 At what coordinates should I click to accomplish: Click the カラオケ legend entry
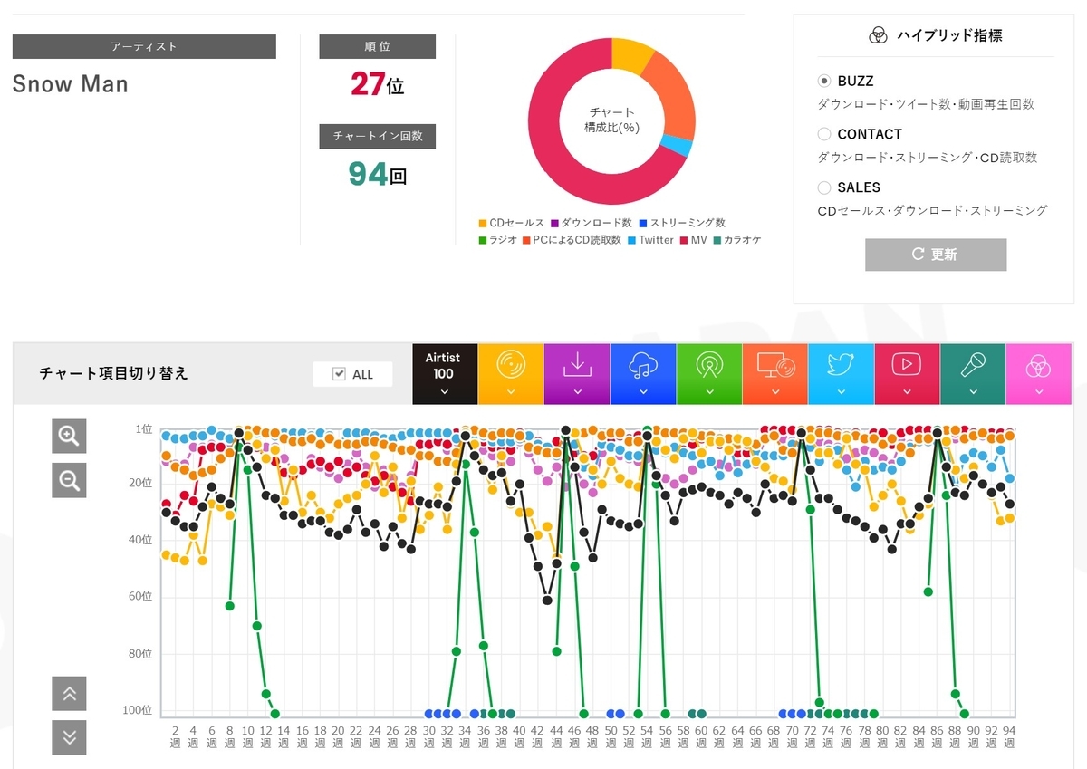[737, 240]
